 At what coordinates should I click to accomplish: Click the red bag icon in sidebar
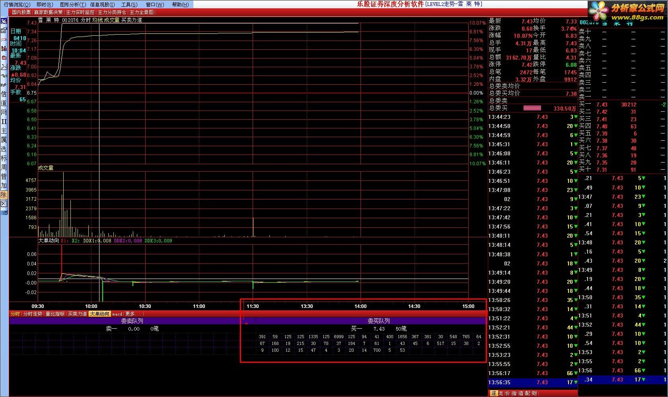click(x=4, y=58)
